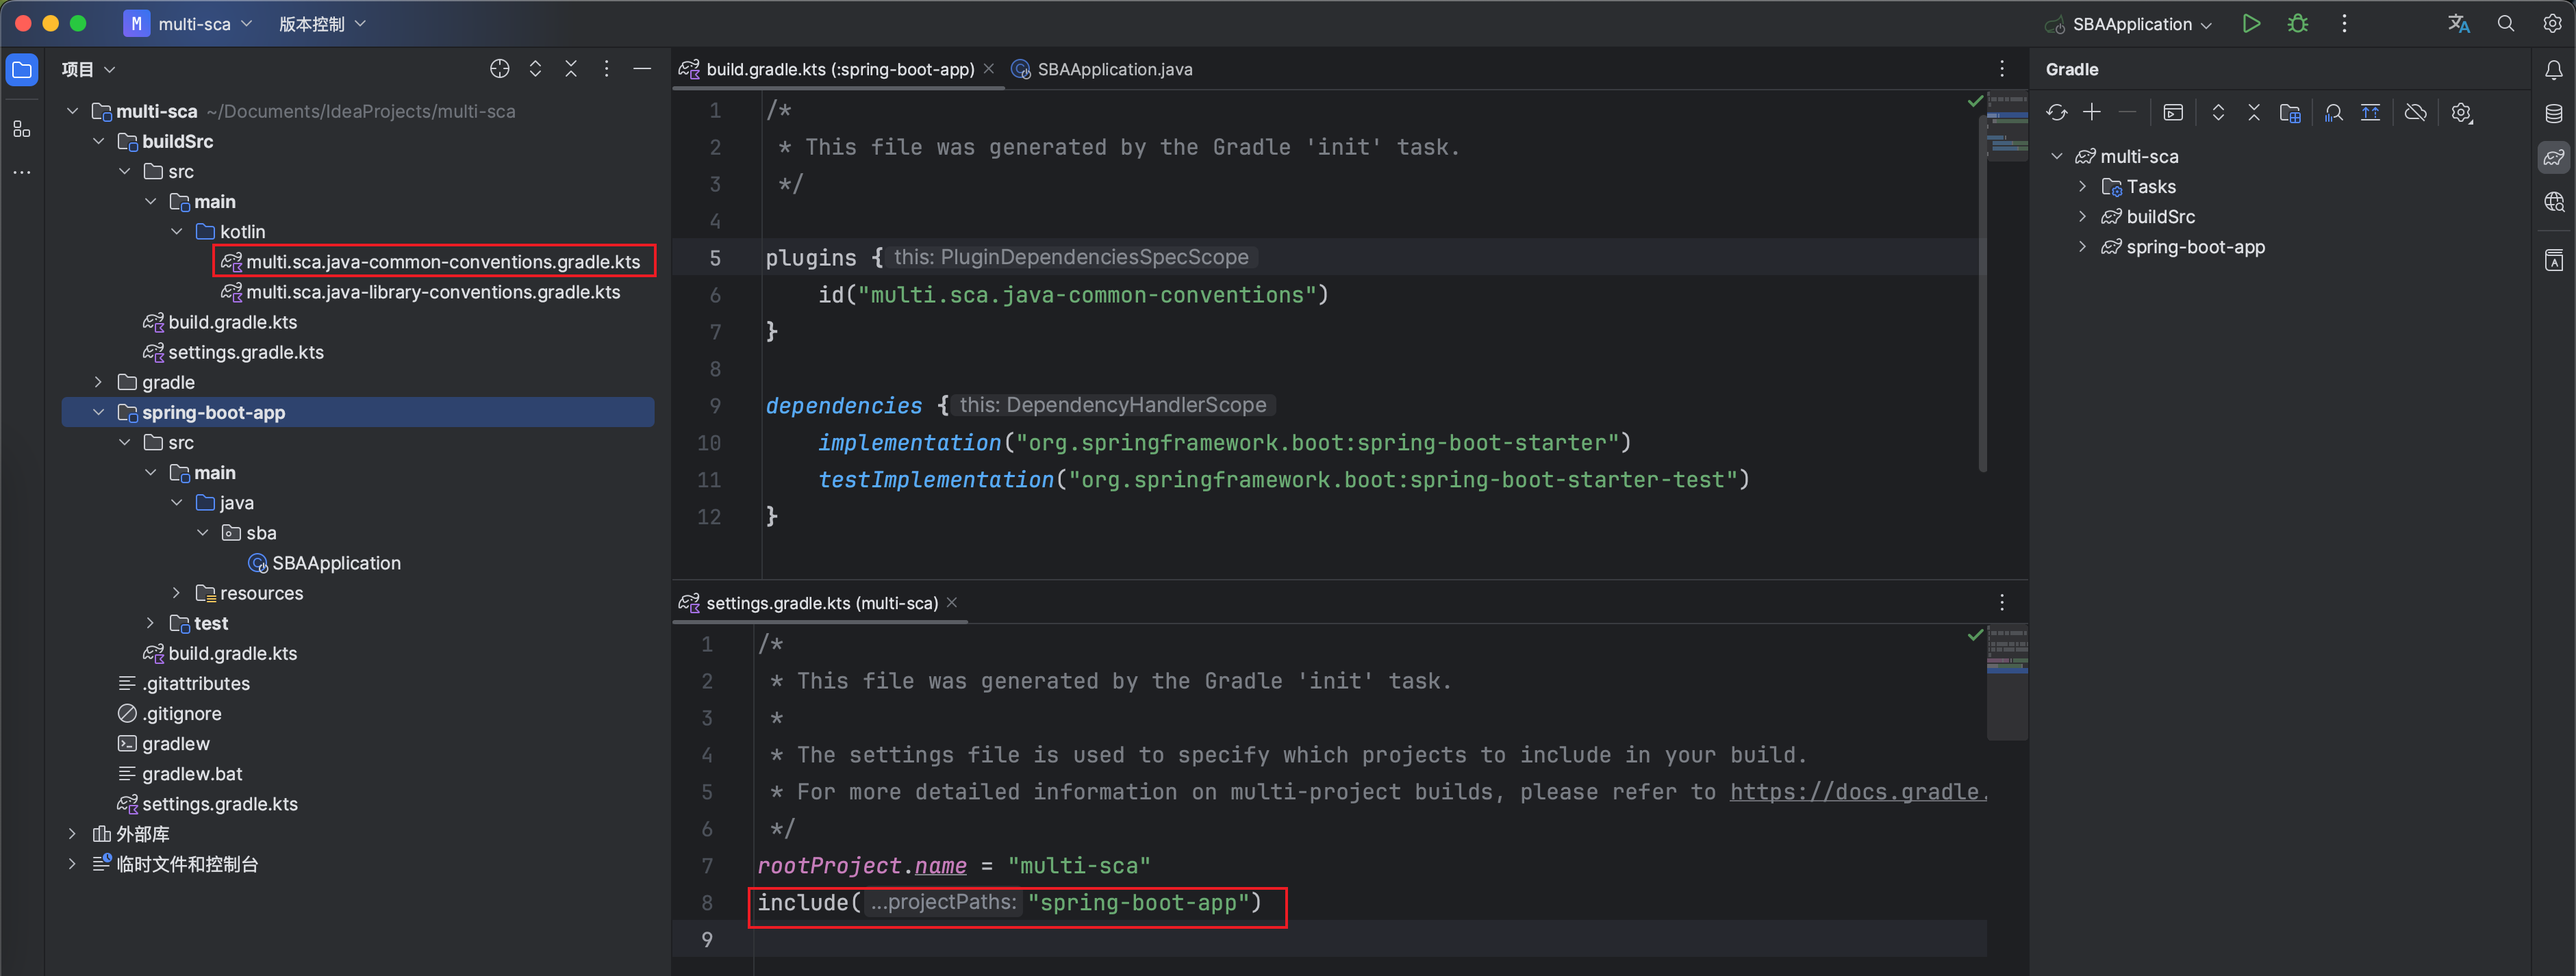Image resolution: width=2576 pixels, height=976 pixels.
Task: Click book 'A' icon in right sidebar
Action: point(2554,260)
